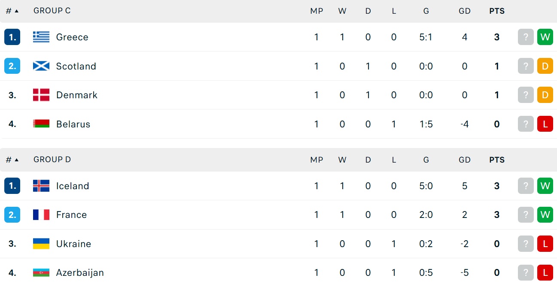Click Group D's GD column header
The height and width of the screenshot is (287, 557).
point(465,160)
